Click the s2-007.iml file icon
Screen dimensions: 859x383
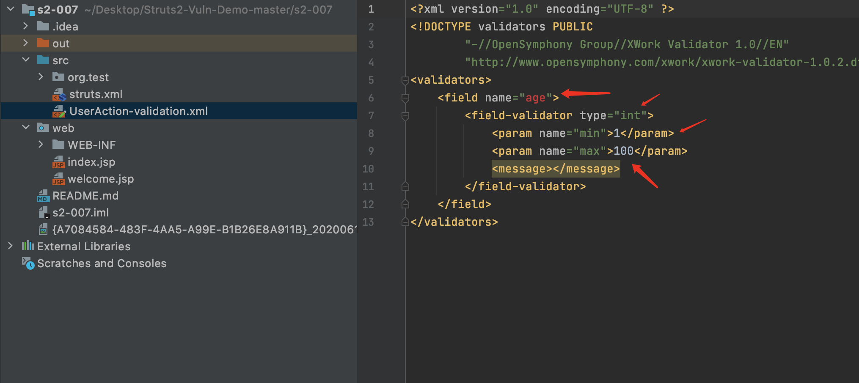pyautogui.click(x=44, y=213)
